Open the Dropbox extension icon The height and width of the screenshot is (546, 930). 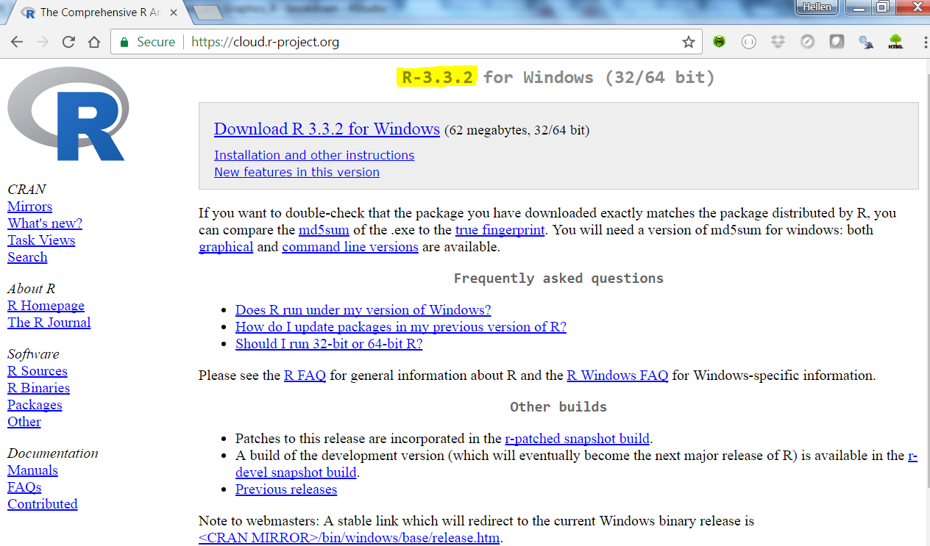click(778, 42)
